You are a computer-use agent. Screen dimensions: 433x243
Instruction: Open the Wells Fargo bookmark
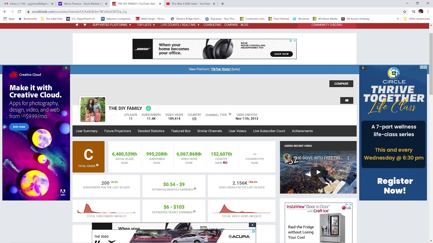pyautogui.click(x=151, y=19)
